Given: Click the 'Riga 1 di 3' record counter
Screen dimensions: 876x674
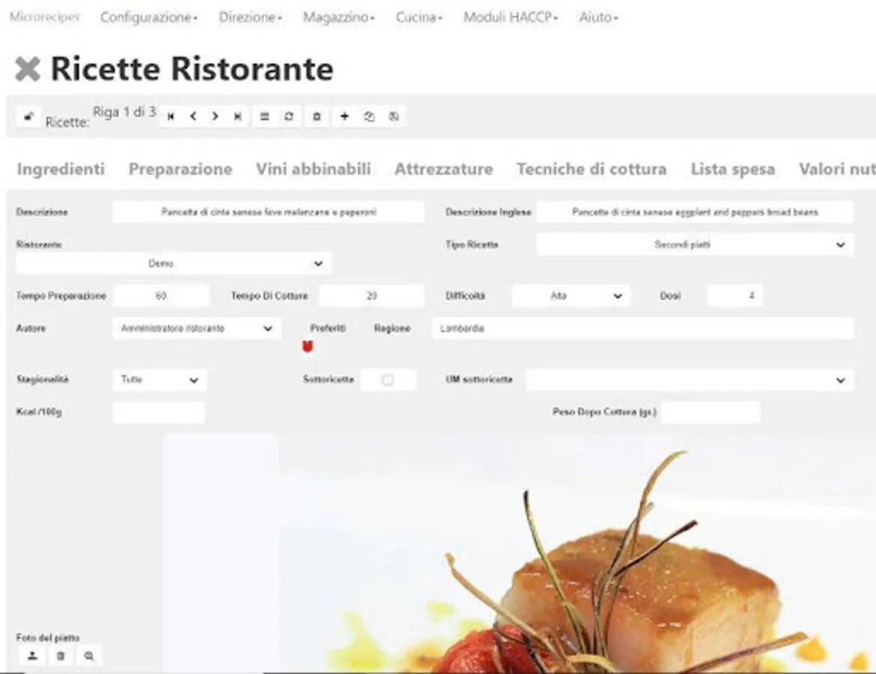Looking at the screenshot, I should pyautogui.click(x=124, y=112).
